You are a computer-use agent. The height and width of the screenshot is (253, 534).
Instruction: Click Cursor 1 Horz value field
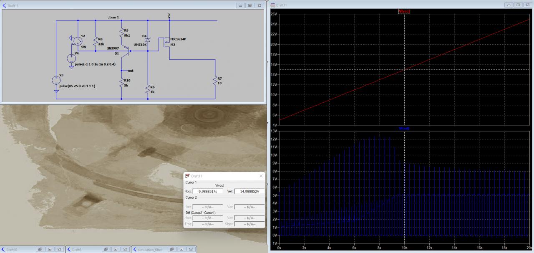(208, 191)
